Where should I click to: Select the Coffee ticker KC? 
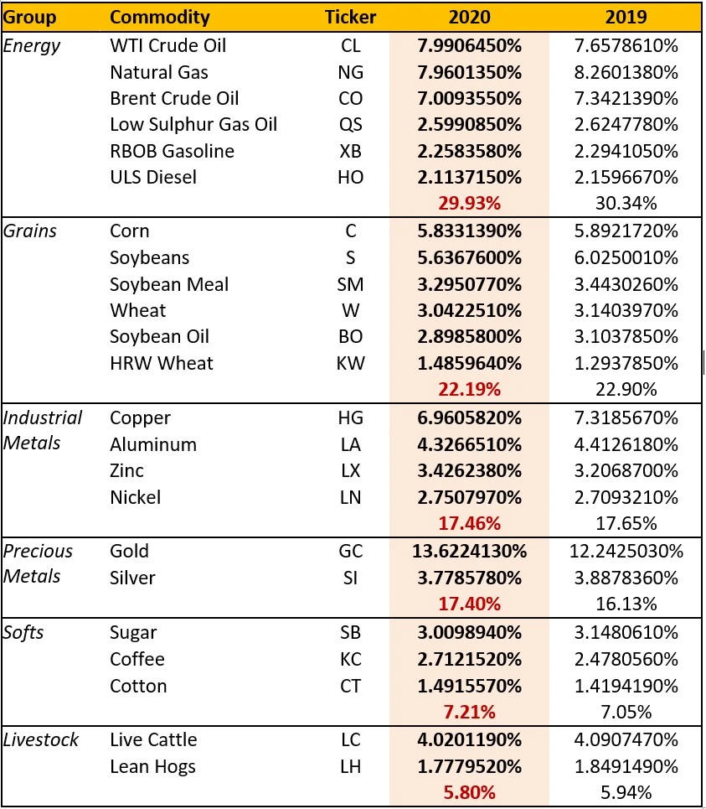(351, 659)
